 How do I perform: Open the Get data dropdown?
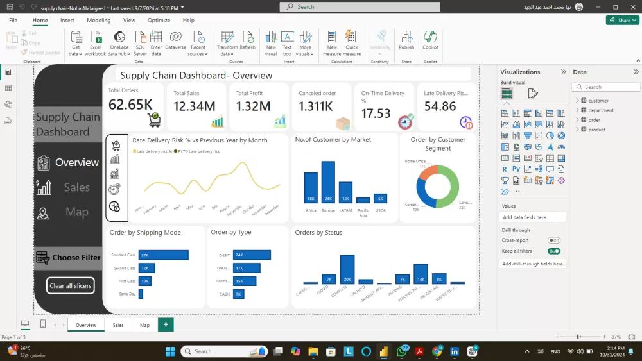click(76, 54)
